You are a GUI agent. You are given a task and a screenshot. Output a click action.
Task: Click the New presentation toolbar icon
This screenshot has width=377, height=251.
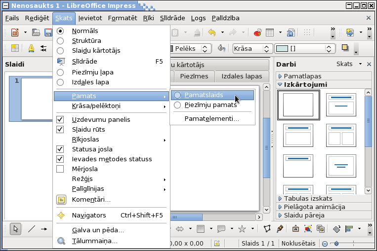tap(15, 33)
